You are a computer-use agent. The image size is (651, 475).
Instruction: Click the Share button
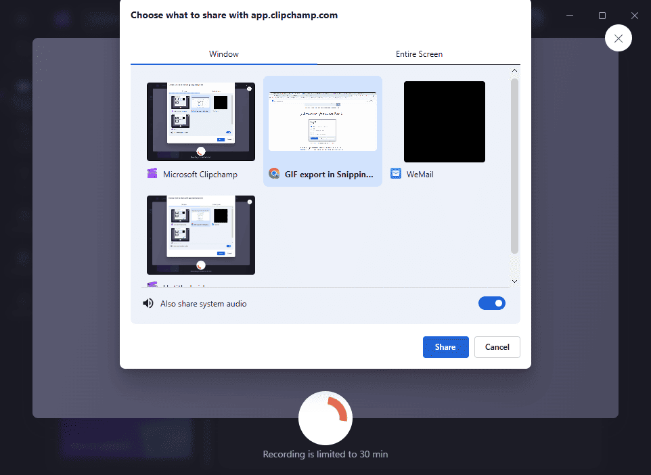pyautogui.click(x=445, y=346)
